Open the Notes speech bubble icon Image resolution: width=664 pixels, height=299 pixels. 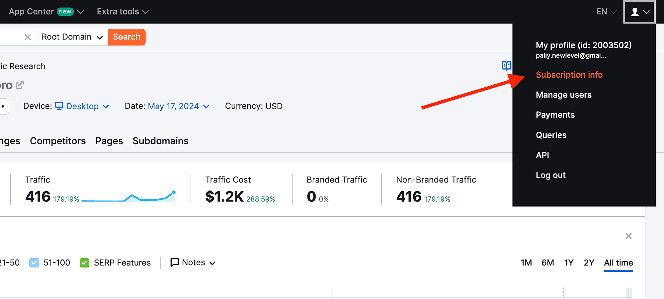[174, 262]
